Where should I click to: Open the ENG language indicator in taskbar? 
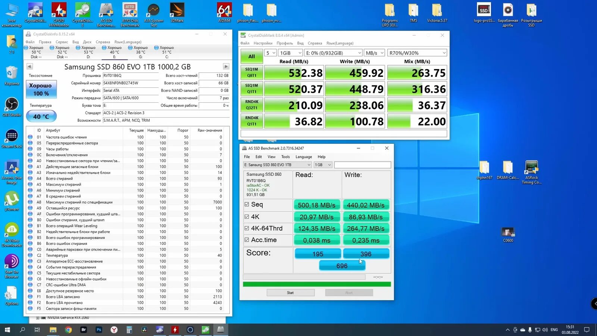coord(554,330)
